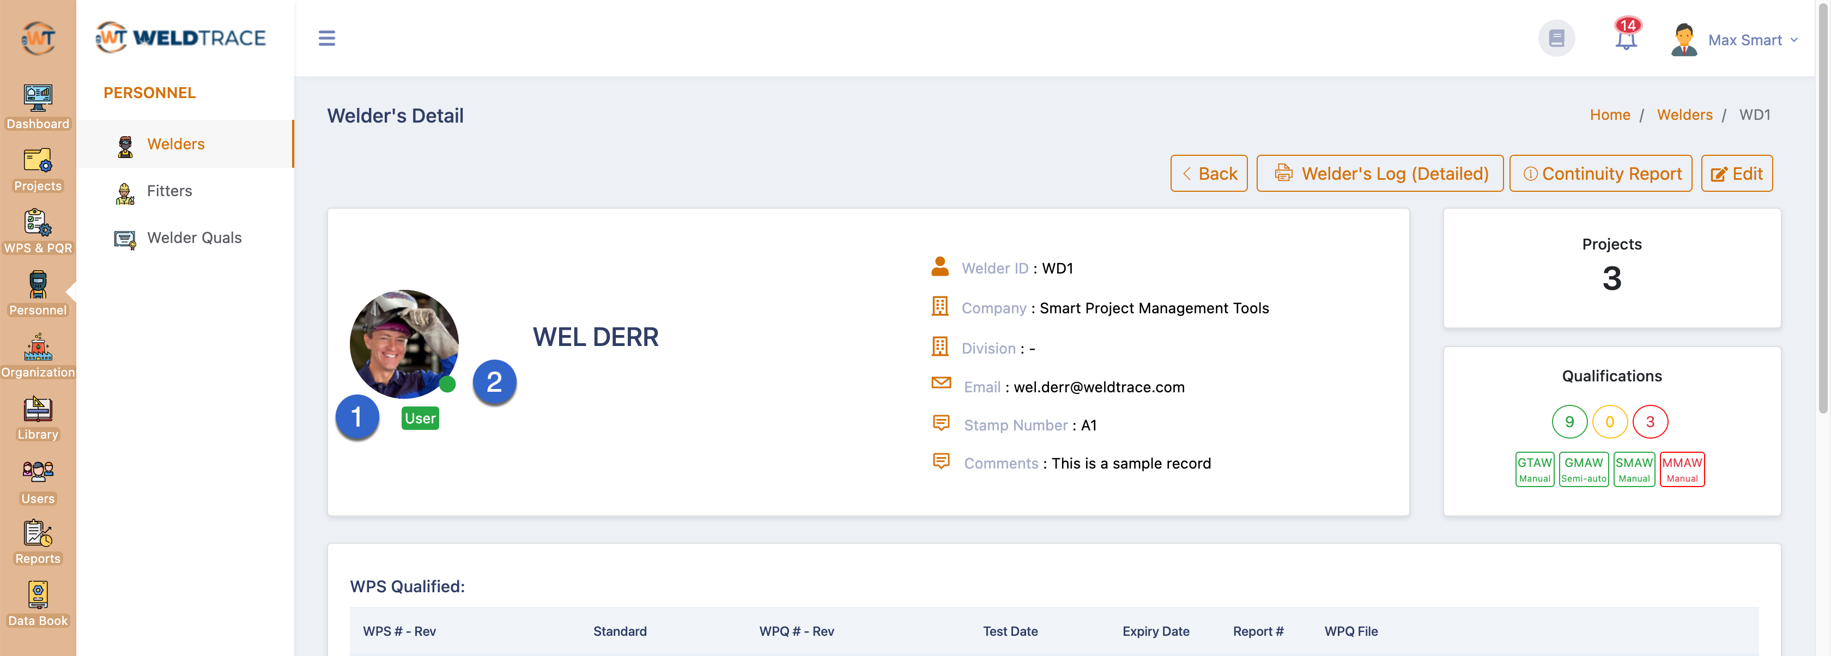Screen dimensions: 1831x656
Task: Click the Standard column header
Action: [620, 632]
